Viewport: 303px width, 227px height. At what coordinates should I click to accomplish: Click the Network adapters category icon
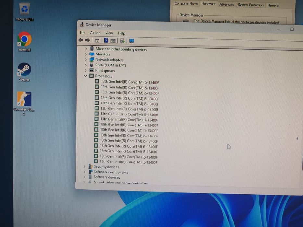(x=92, y=59)
